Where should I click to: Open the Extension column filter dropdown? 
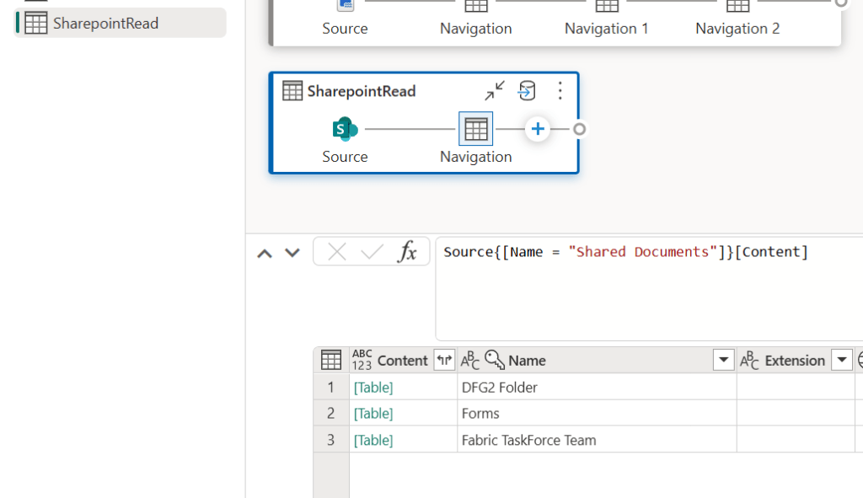coord(841,361)
